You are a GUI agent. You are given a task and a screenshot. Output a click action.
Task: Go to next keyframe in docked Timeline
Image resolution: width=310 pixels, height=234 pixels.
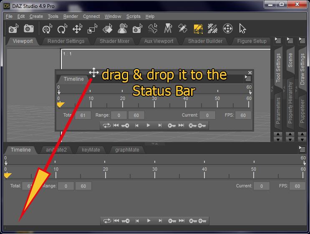coord(172,221)
